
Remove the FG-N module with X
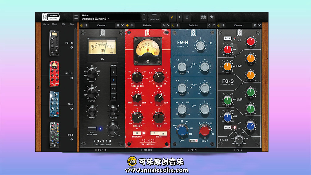point(214,26)
